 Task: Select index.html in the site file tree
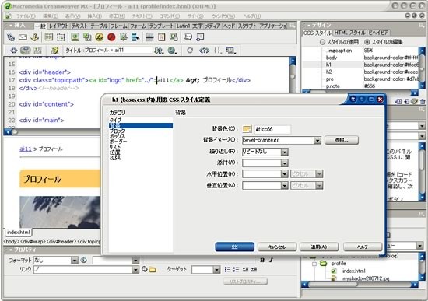(354, 271)
